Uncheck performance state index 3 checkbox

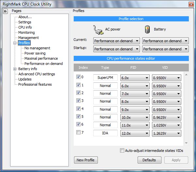(78, 100)
